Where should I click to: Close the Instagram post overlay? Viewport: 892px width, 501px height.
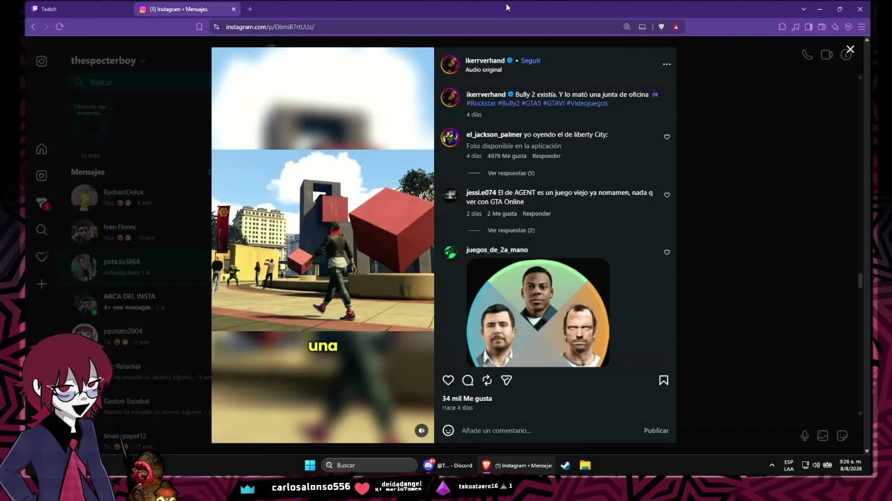point(850,49)
